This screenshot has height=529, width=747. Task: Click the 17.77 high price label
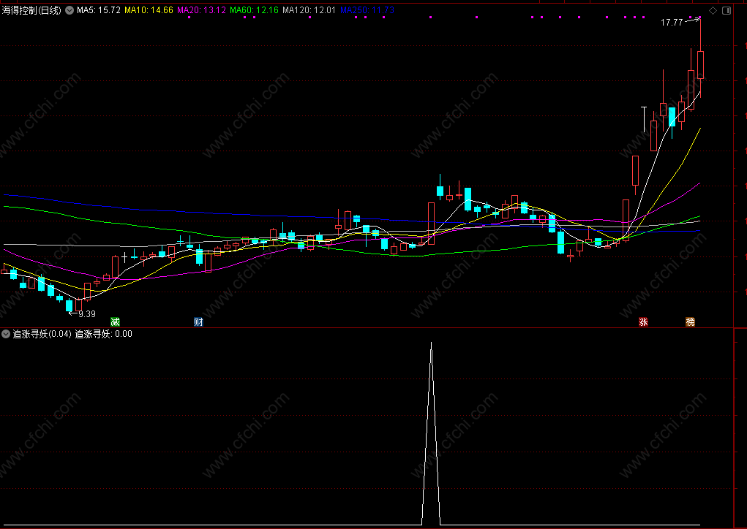(x=672, y=23)
